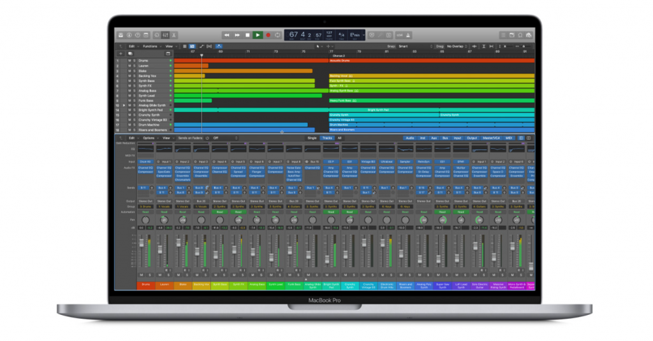Image resolution: width=653 pixels, height=341 pixels.
Task: Click the Drums channel volume fader
Action: (x=142, y=244)
